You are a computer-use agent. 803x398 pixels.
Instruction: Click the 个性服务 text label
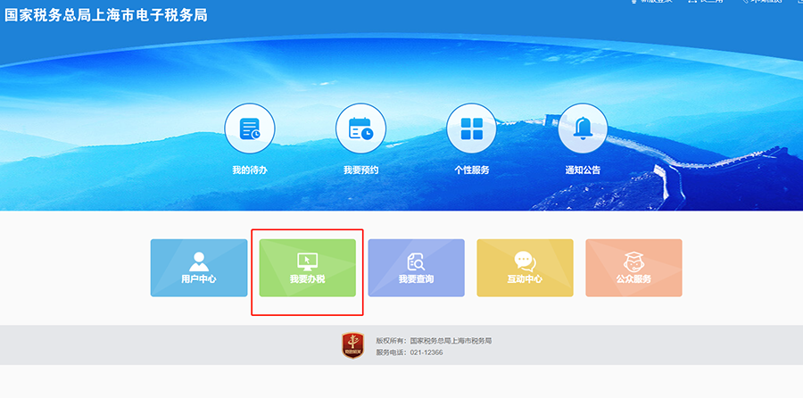tap(472, 170)
